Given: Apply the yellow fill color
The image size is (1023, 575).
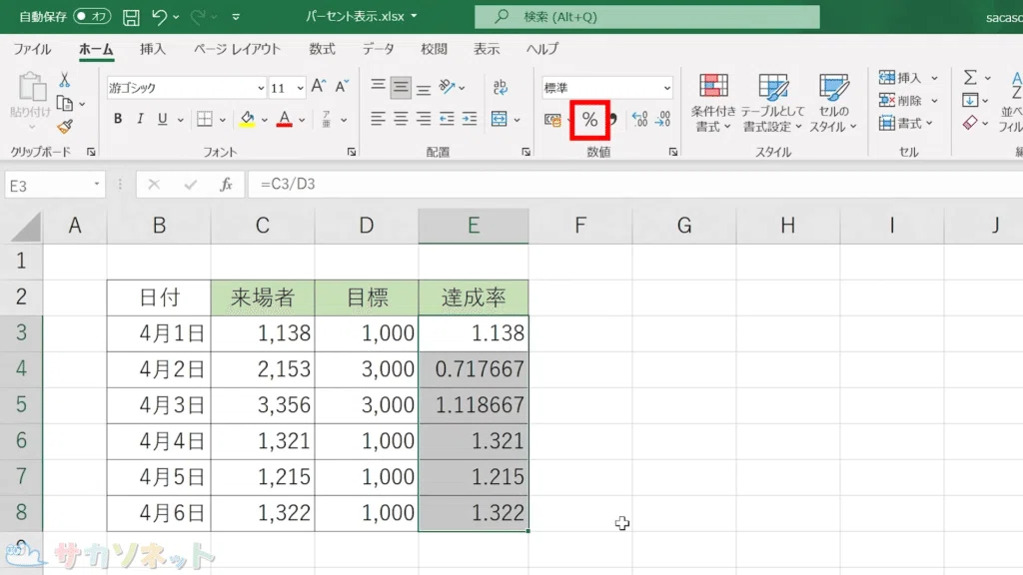Looking at the screenshot, I should [x=248, y=119].
